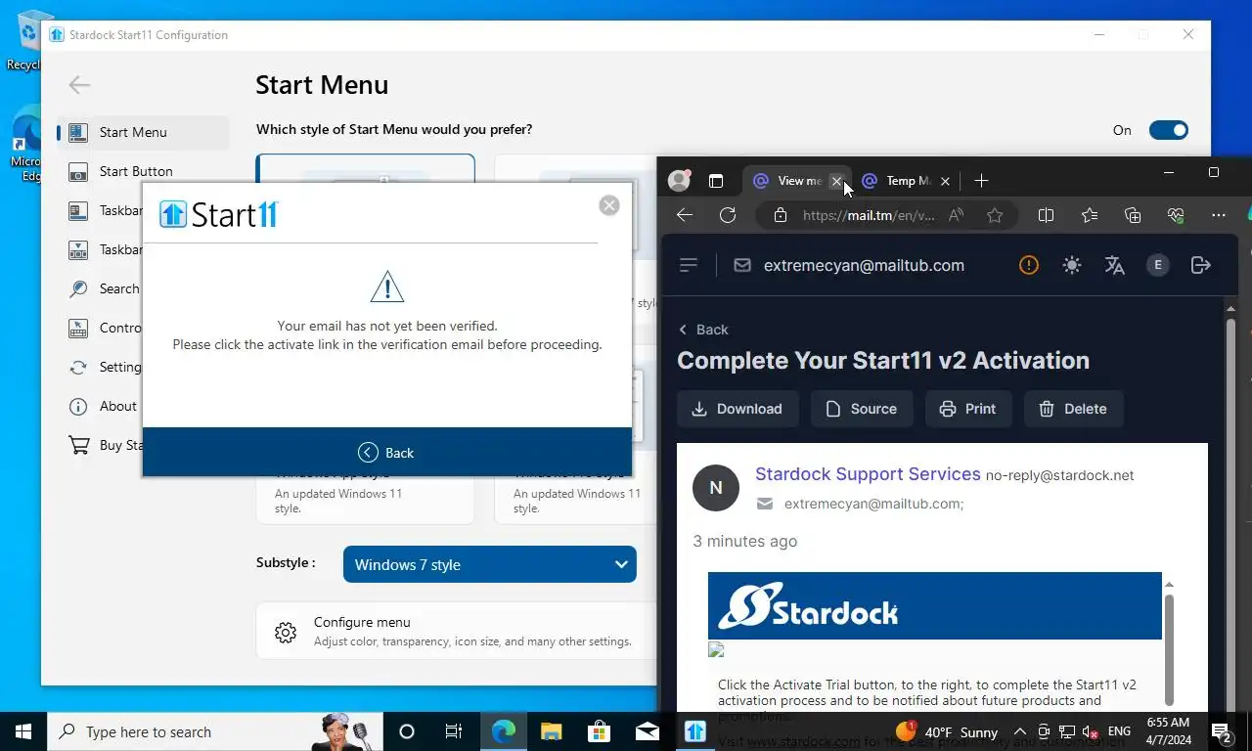Open the notification center in the taskbar
This screenshot has height=751, width=1252.
click(1223, 731)
